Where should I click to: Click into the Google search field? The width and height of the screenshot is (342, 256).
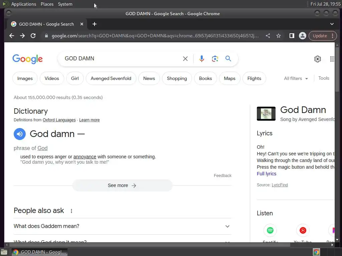[122, 59]
